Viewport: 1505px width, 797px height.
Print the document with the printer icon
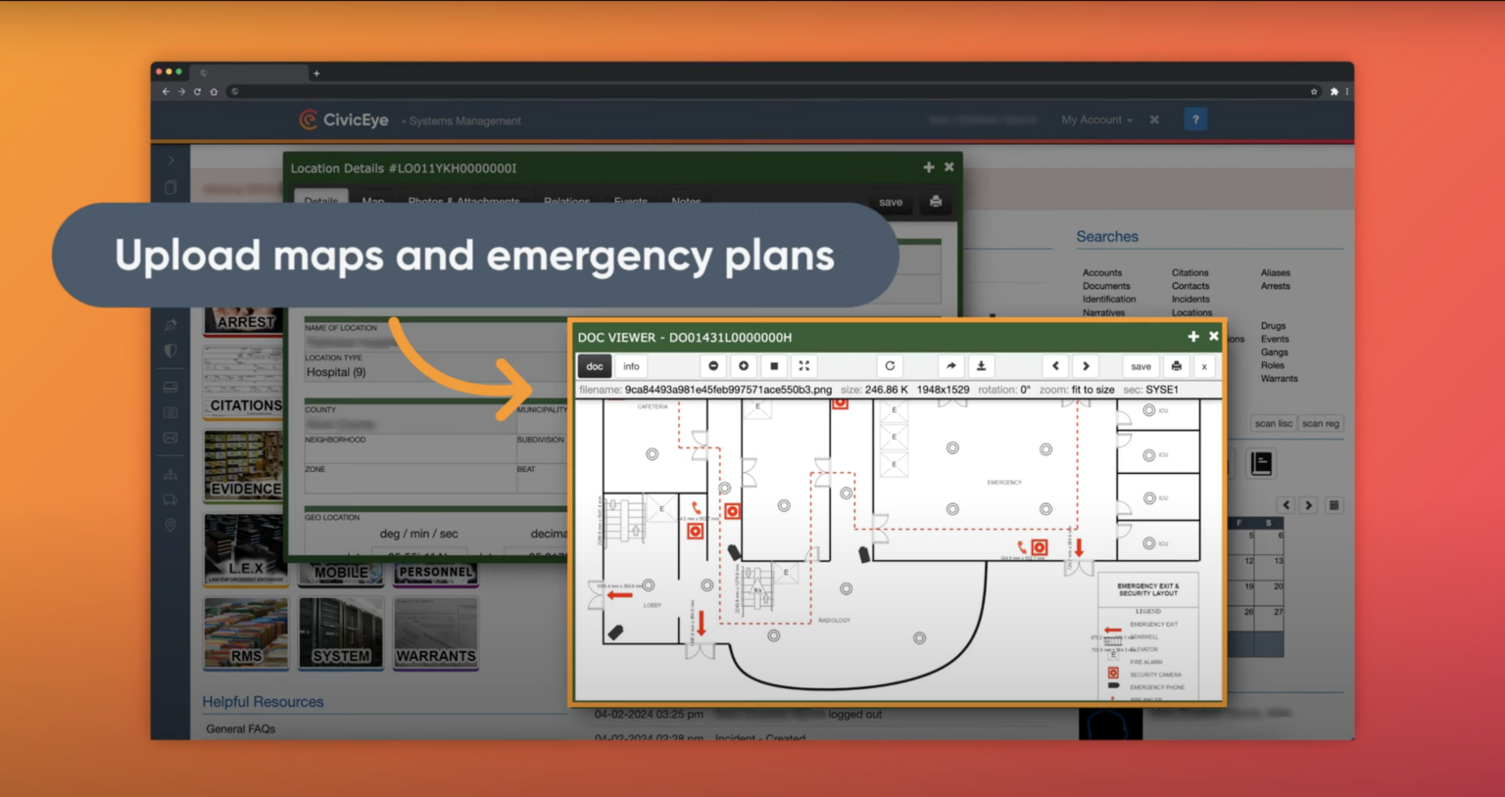[1176, 365]
